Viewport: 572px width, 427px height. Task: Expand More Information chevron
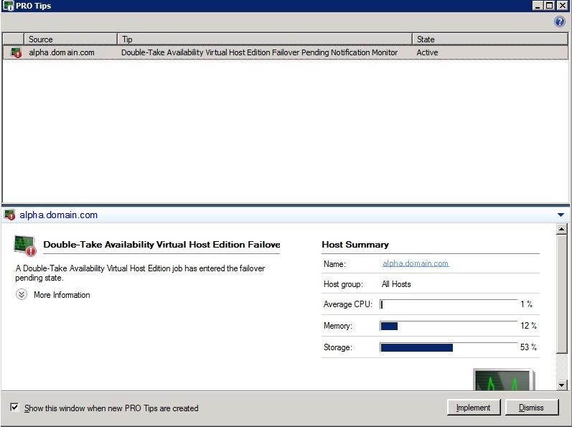pyautogui.click(x=22, y=295)
